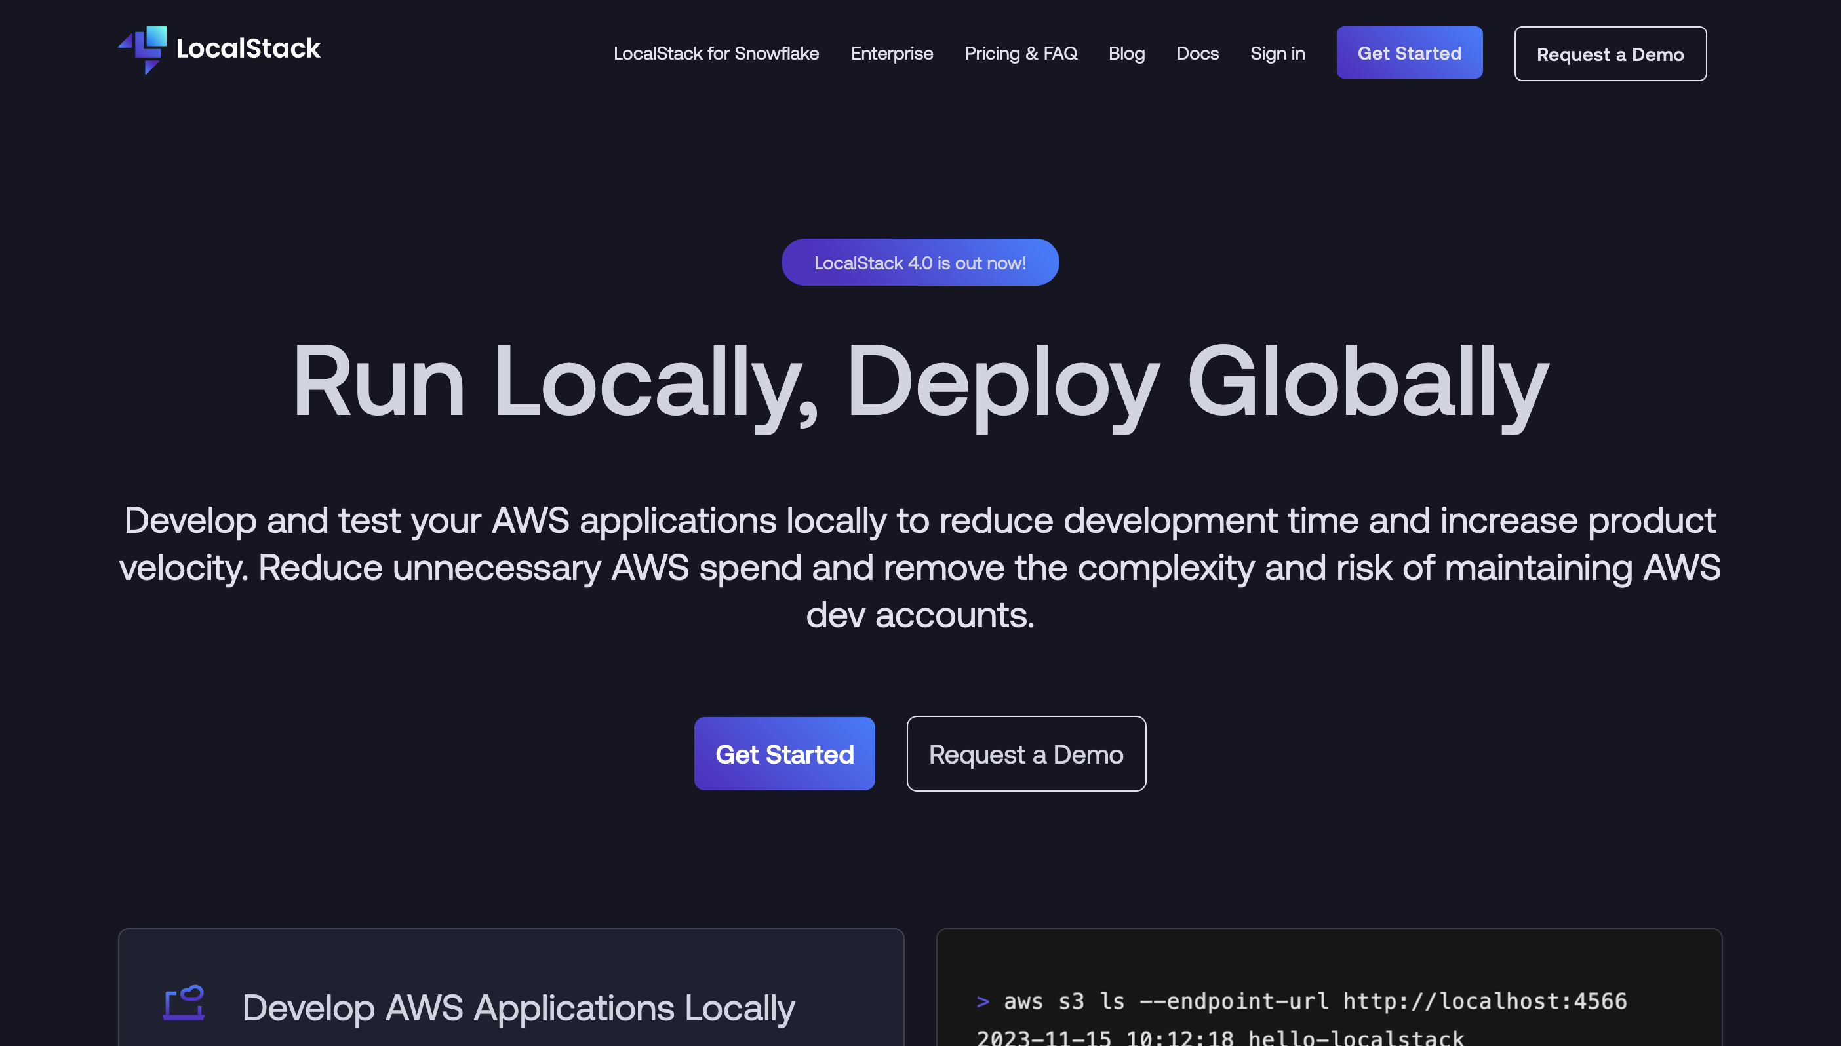Click the aws s3 ls command line
This screenshot has width=1841, height=1046.
1301,1001
